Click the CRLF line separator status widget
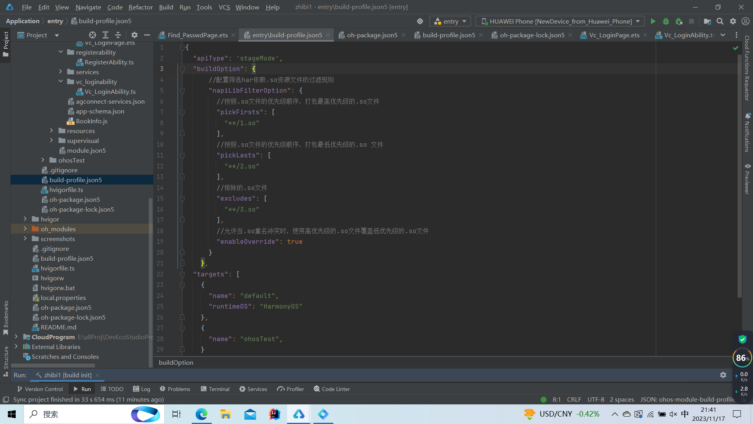This screenshot has width=753, height=424. [x=574, y=399]
